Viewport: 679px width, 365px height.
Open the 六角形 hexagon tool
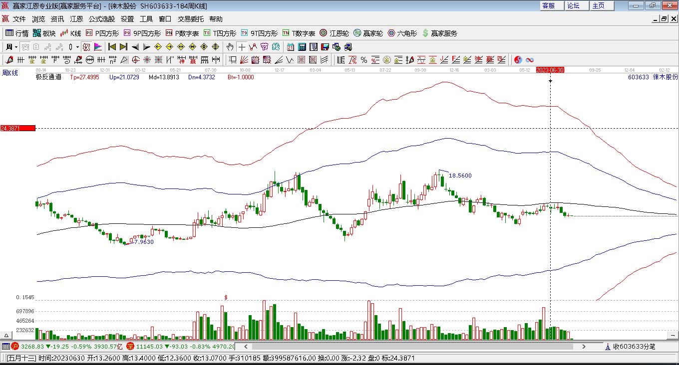[402, 33]
